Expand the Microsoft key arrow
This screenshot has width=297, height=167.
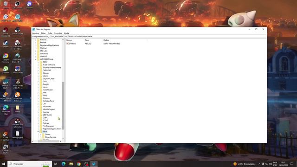click(x=38, y=107)
